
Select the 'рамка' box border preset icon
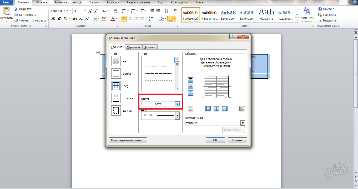[116, 74]
